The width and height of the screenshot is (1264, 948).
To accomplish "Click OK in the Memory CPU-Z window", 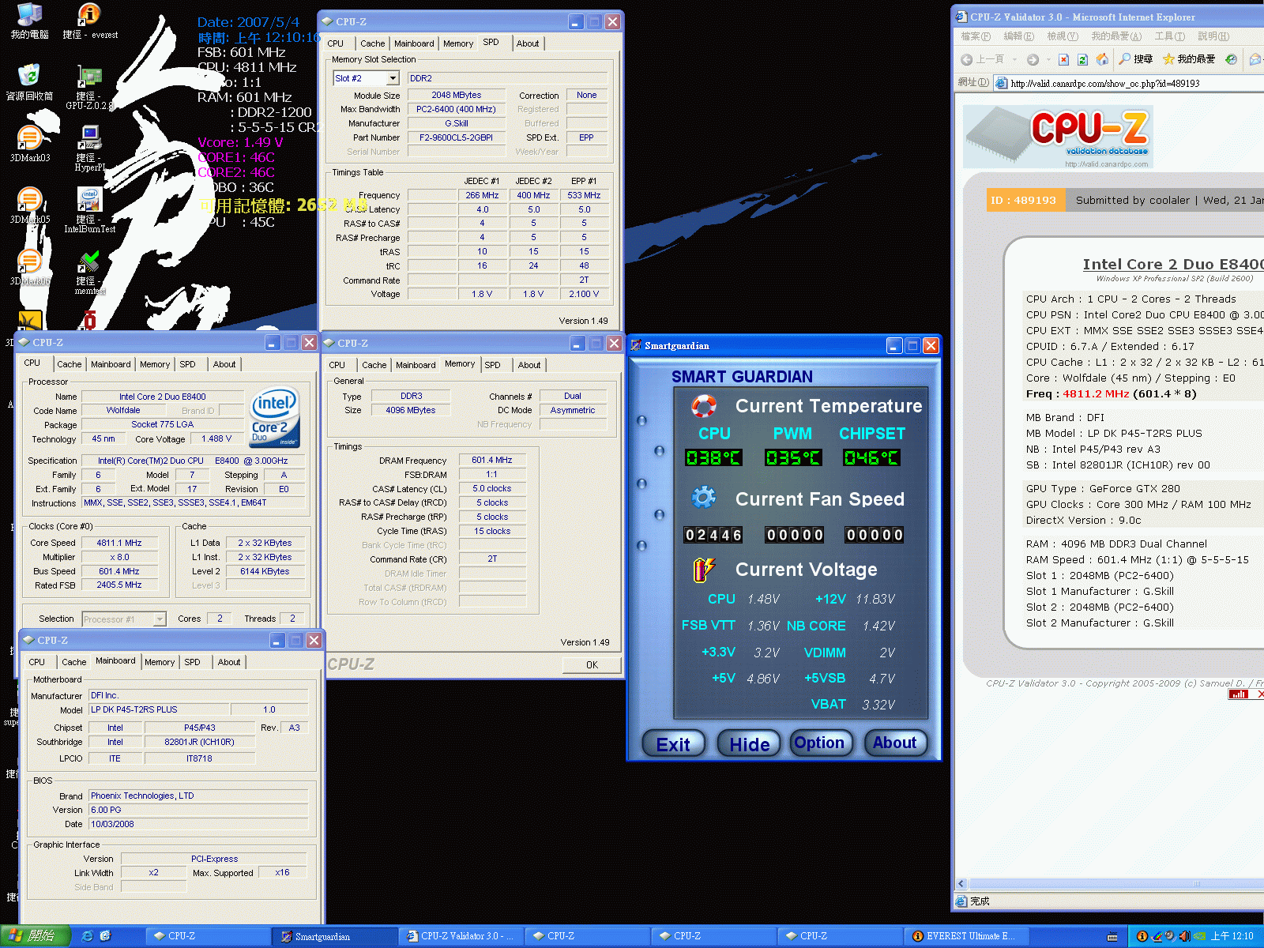I will point(592,665).
